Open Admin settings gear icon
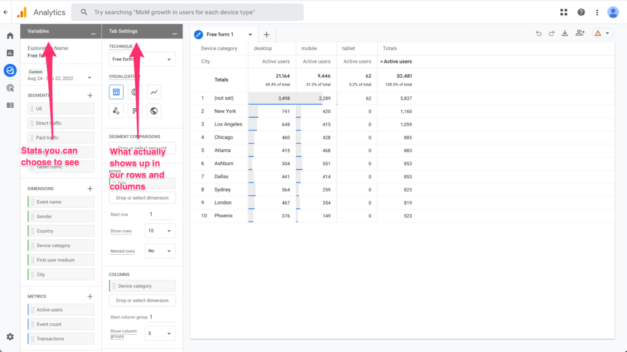 10,337
